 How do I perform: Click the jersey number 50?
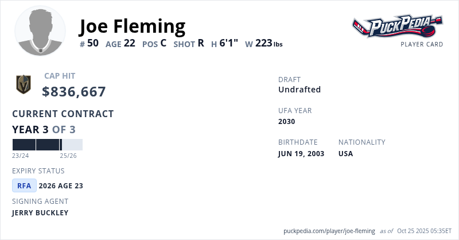pyautogui.click(x=92, y=43)
